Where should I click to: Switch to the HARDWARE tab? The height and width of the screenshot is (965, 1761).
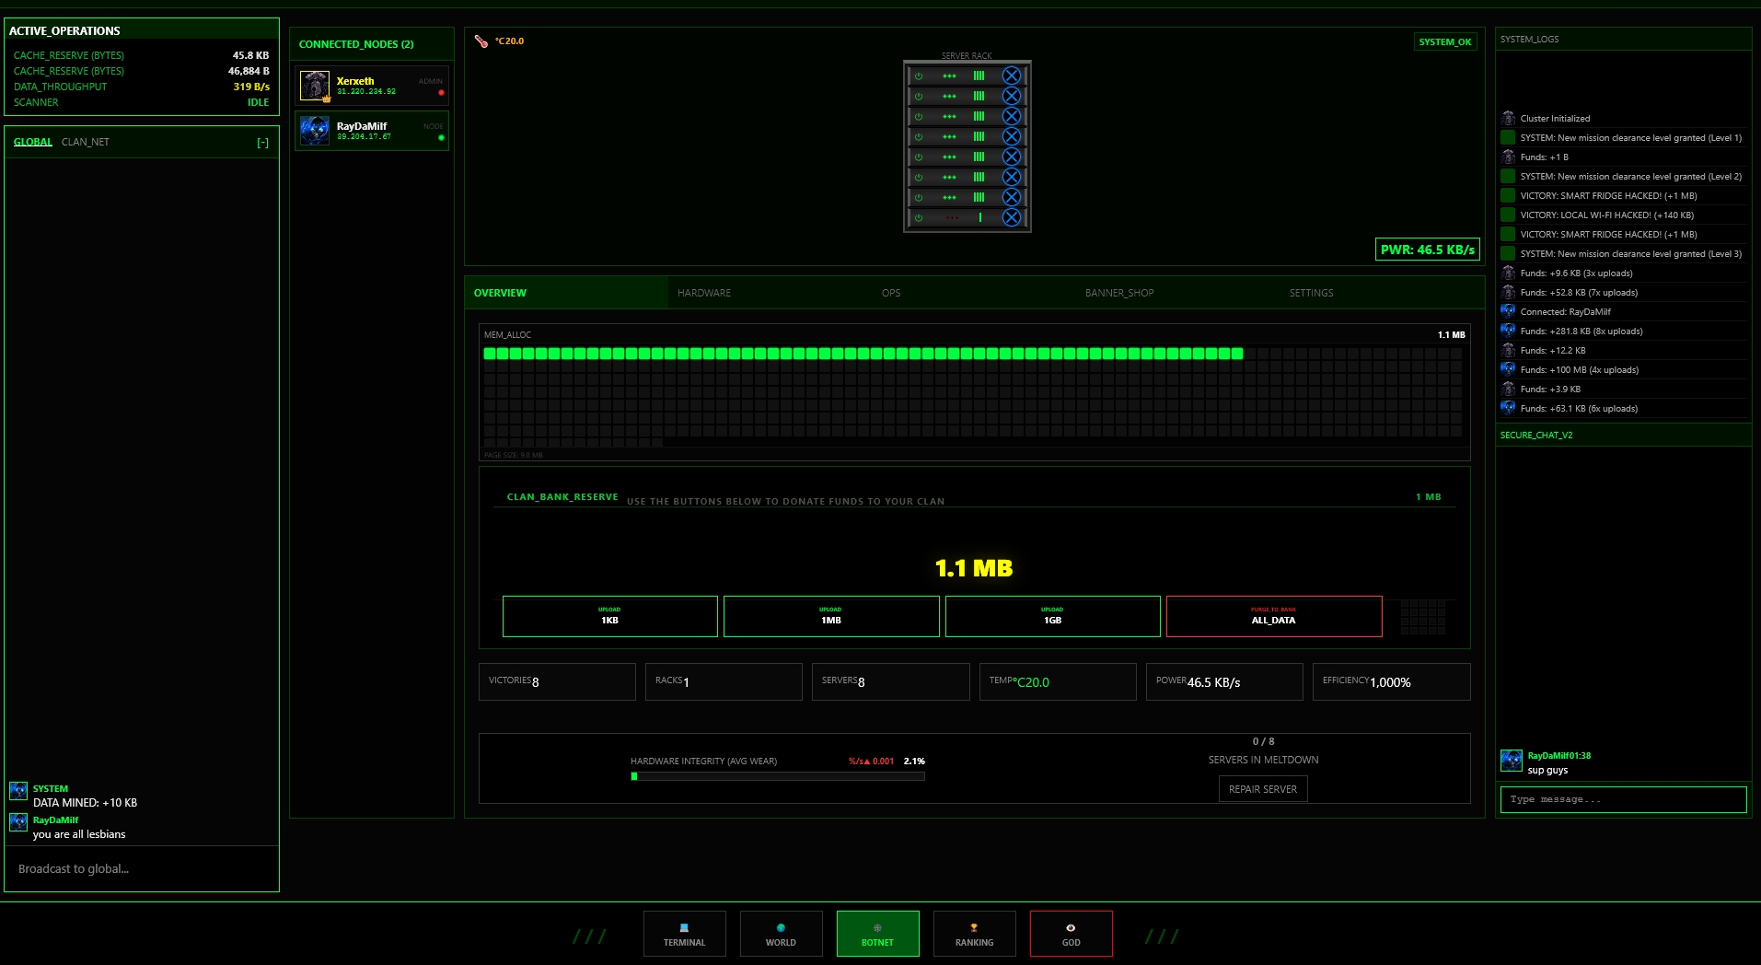704,293
